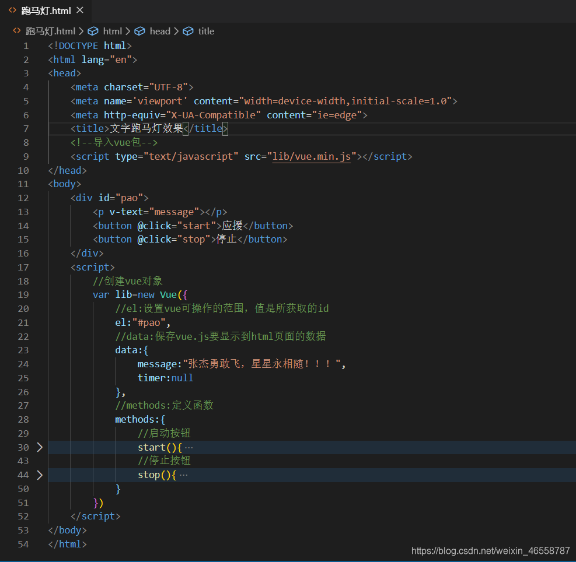
Task: Click the cube icon beside html breadcrumb
Action: (x=93, y=31)
